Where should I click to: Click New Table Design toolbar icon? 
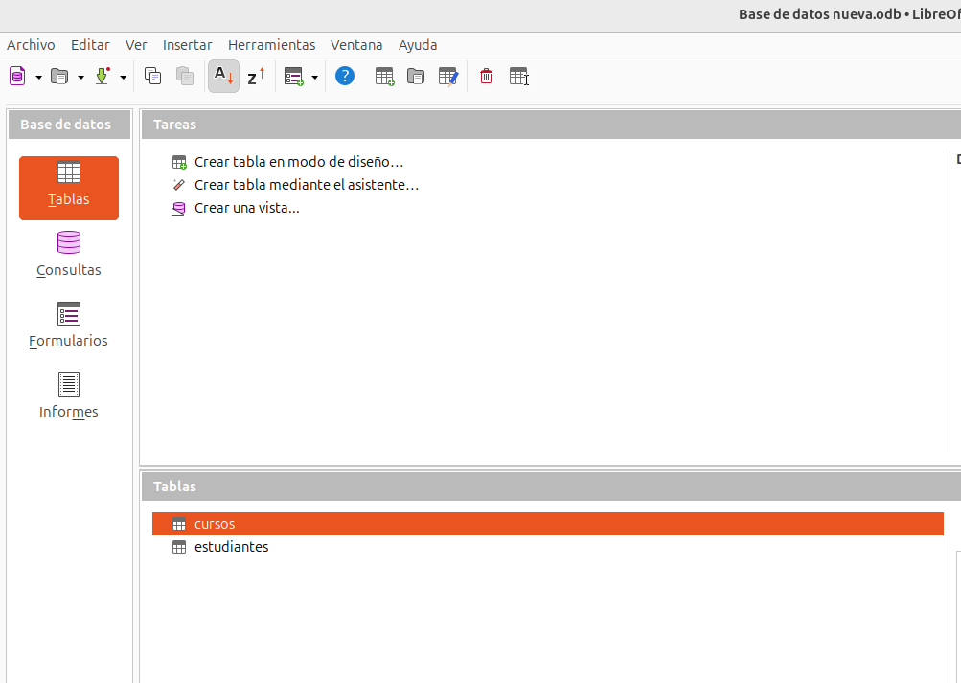tap(384, 77)
